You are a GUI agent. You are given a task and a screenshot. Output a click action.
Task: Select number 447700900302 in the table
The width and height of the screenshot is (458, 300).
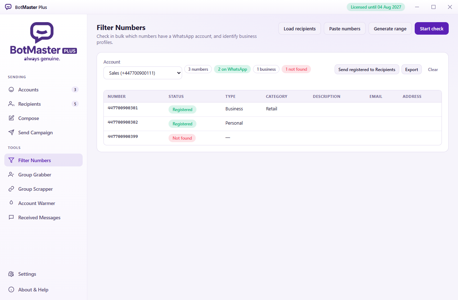(123, 122)
